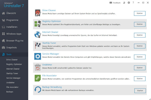Click the File Associator chain link icon
The width and height of the screenshot is (151, 100).
(x=38, y=78)
